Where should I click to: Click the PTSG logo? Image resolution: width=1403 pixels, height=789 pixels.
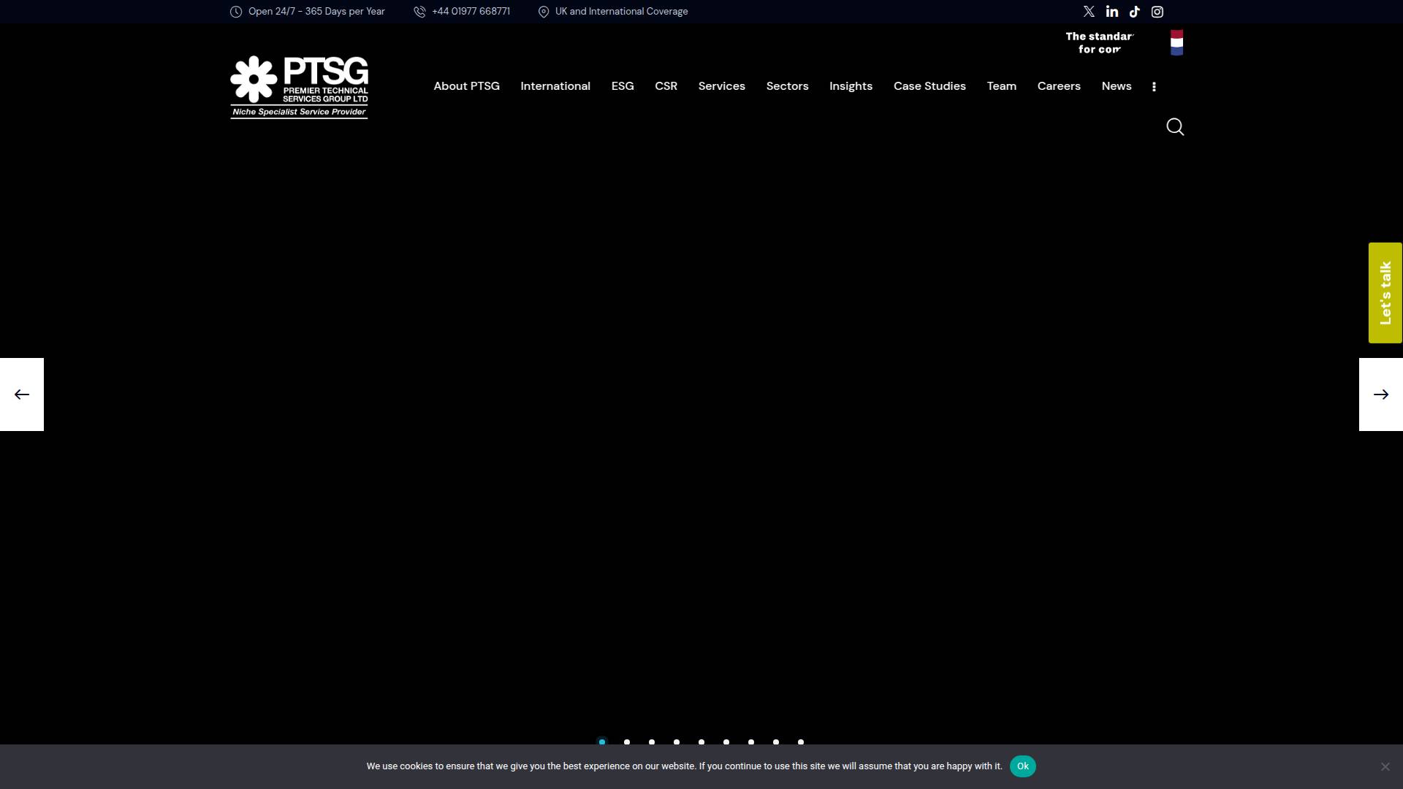click(299, 87)
